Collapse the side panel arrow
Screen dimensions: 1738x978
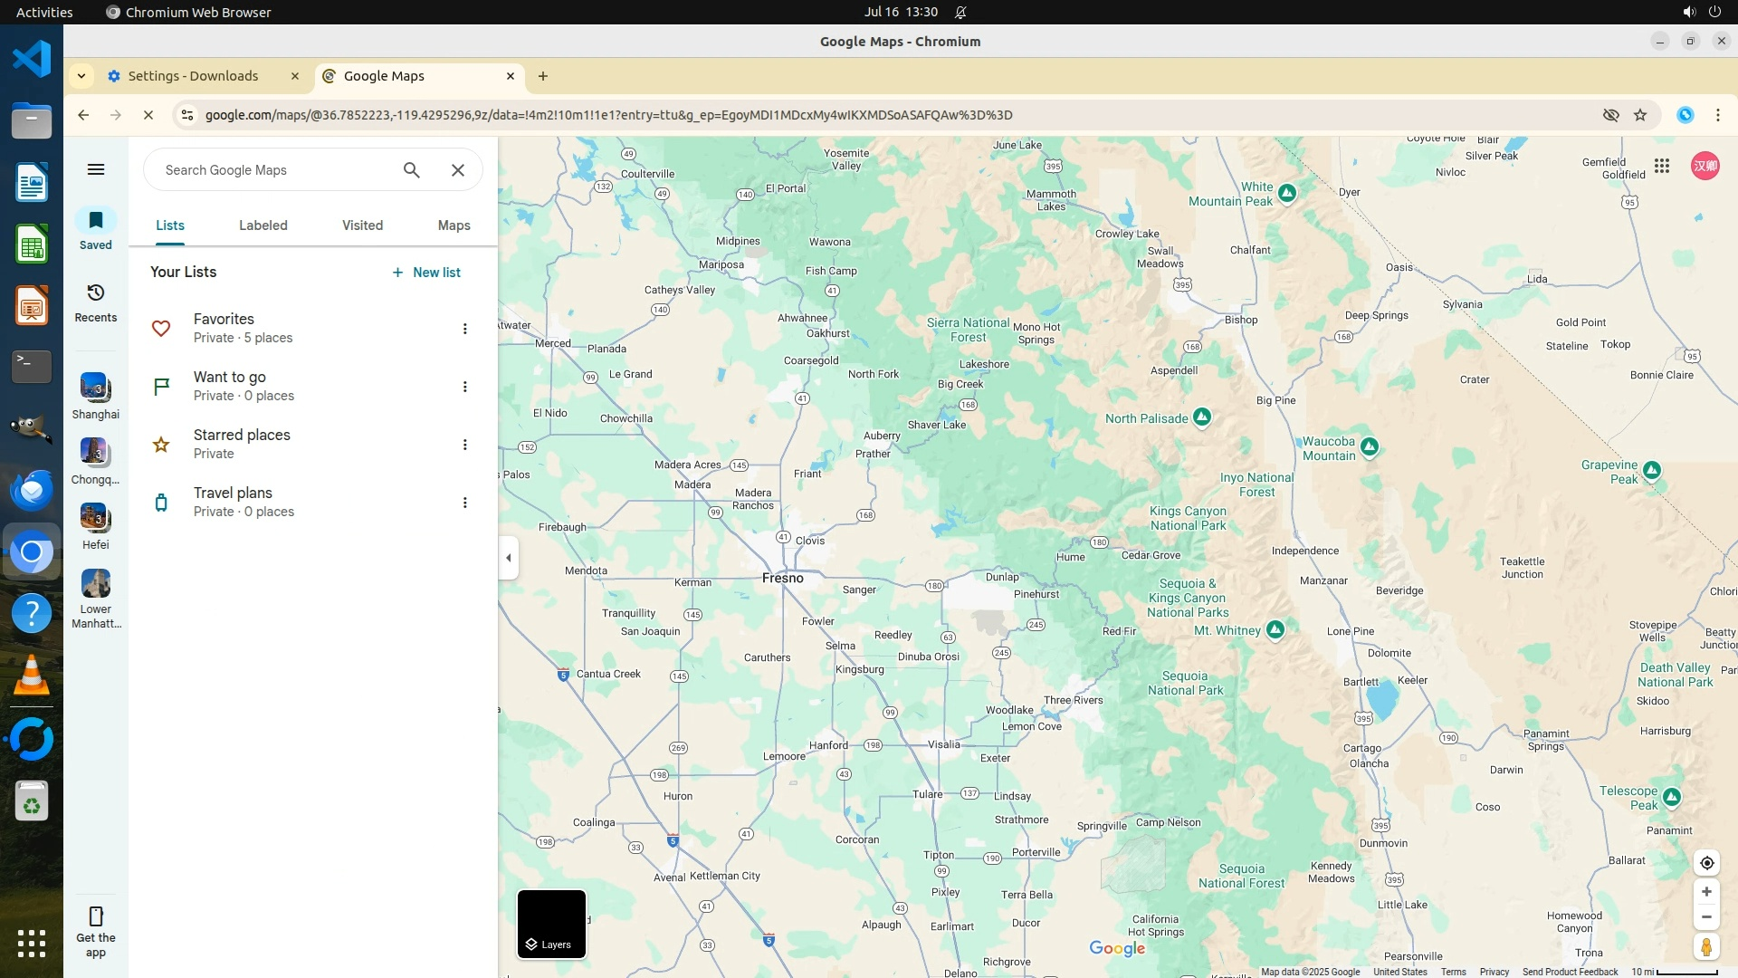[509, 558]
